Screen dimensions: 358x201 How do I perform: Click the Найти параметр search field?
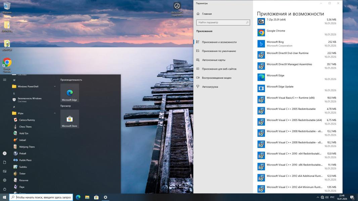(x=223, y=22)
